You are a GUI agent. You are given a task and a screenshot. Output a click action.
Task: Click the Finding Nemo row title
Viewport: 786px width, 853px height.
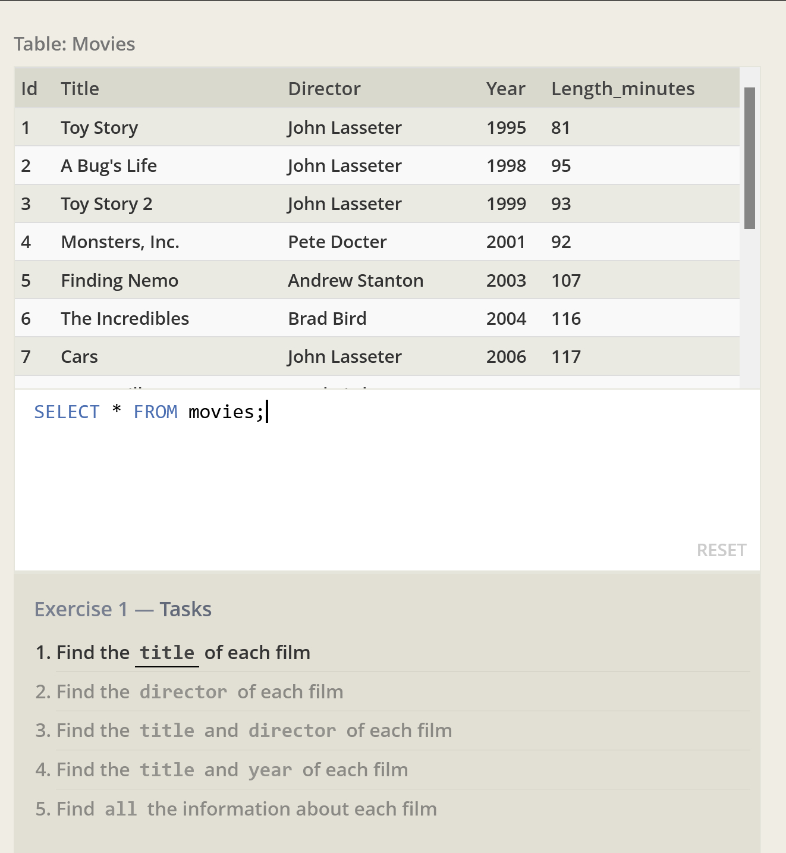point(120,281)
